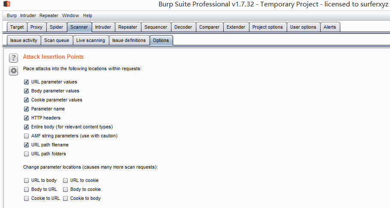The image size is (390, 208).
Task: Go to the Scan queue sub-tab
Action: [x=57, y=40]
